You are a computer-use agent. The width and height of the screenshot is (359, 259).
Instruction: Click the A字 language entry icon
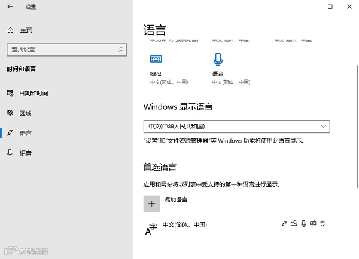[x=151, y=229]
